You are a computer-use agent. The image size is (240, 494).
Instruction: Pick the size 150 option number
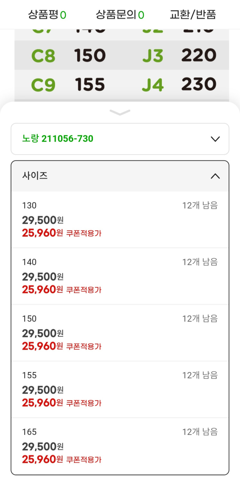coord(29,319)
